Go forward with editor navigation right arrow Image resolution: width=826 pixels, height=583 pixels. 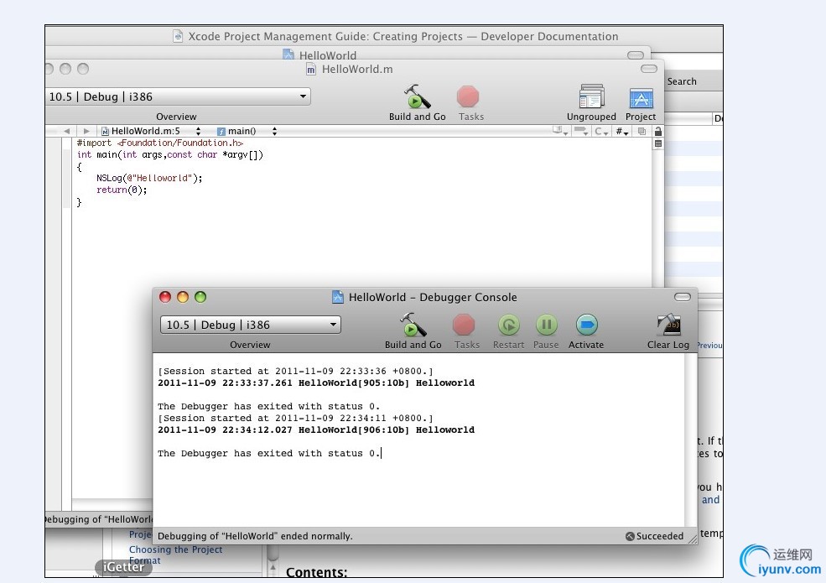pyautogui.click(x=86, y=131)
